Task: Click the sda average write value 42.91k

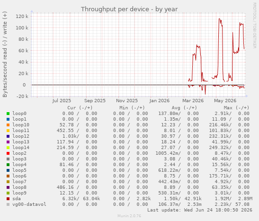Action: click(193, 199)
